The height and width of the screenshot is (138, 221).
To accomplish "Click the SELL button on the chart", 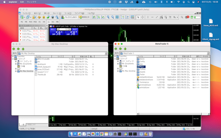I will pyautogui.click(x=53, y=29).
